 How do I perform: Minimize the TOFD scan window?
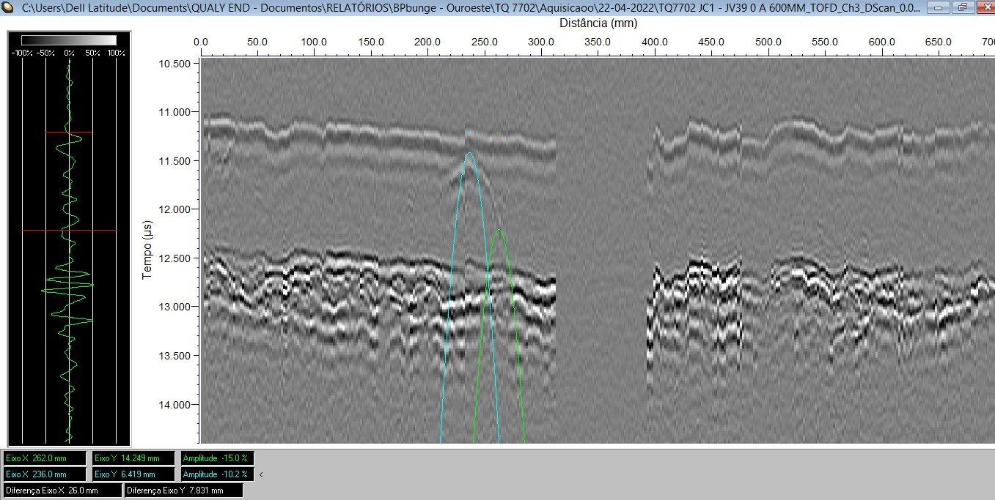(939, 8)
